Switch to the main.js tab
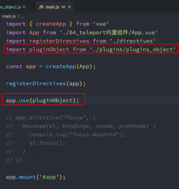This screenshot has height=189, width=179. pyautogui.click(x=55, y=7)
